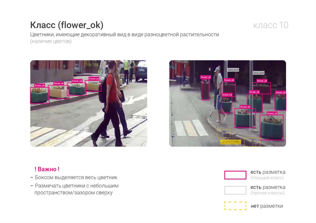Screen dimensions: 316x223
Task: Click the "(наличие цветов)" gray subtitle
Action: [51, 41]
